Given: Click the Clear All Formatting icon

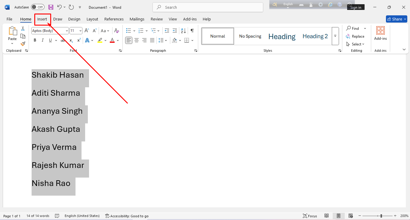Looking at the screenshot, I should (x=117, y=30).
